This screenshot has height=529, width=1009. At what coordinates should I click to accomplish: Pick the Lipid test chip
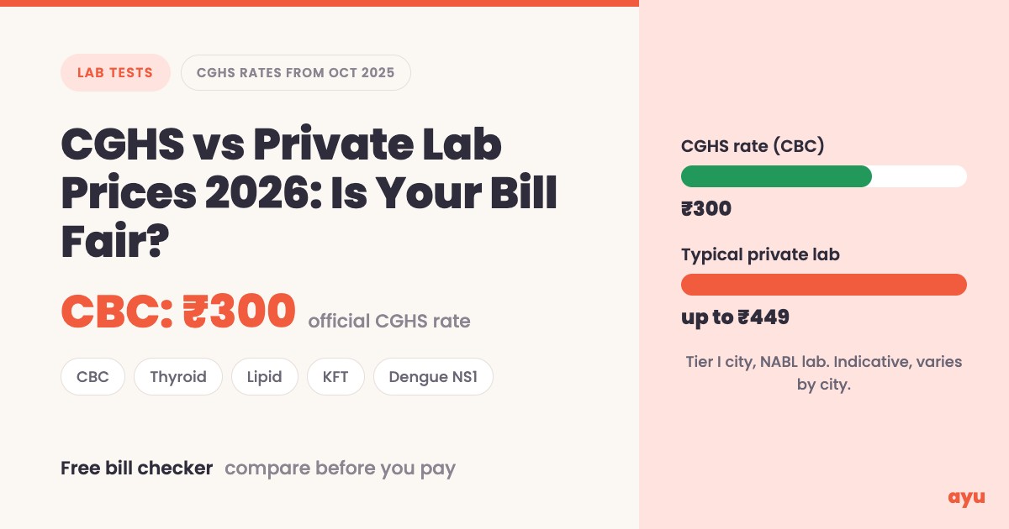(264, 377)
